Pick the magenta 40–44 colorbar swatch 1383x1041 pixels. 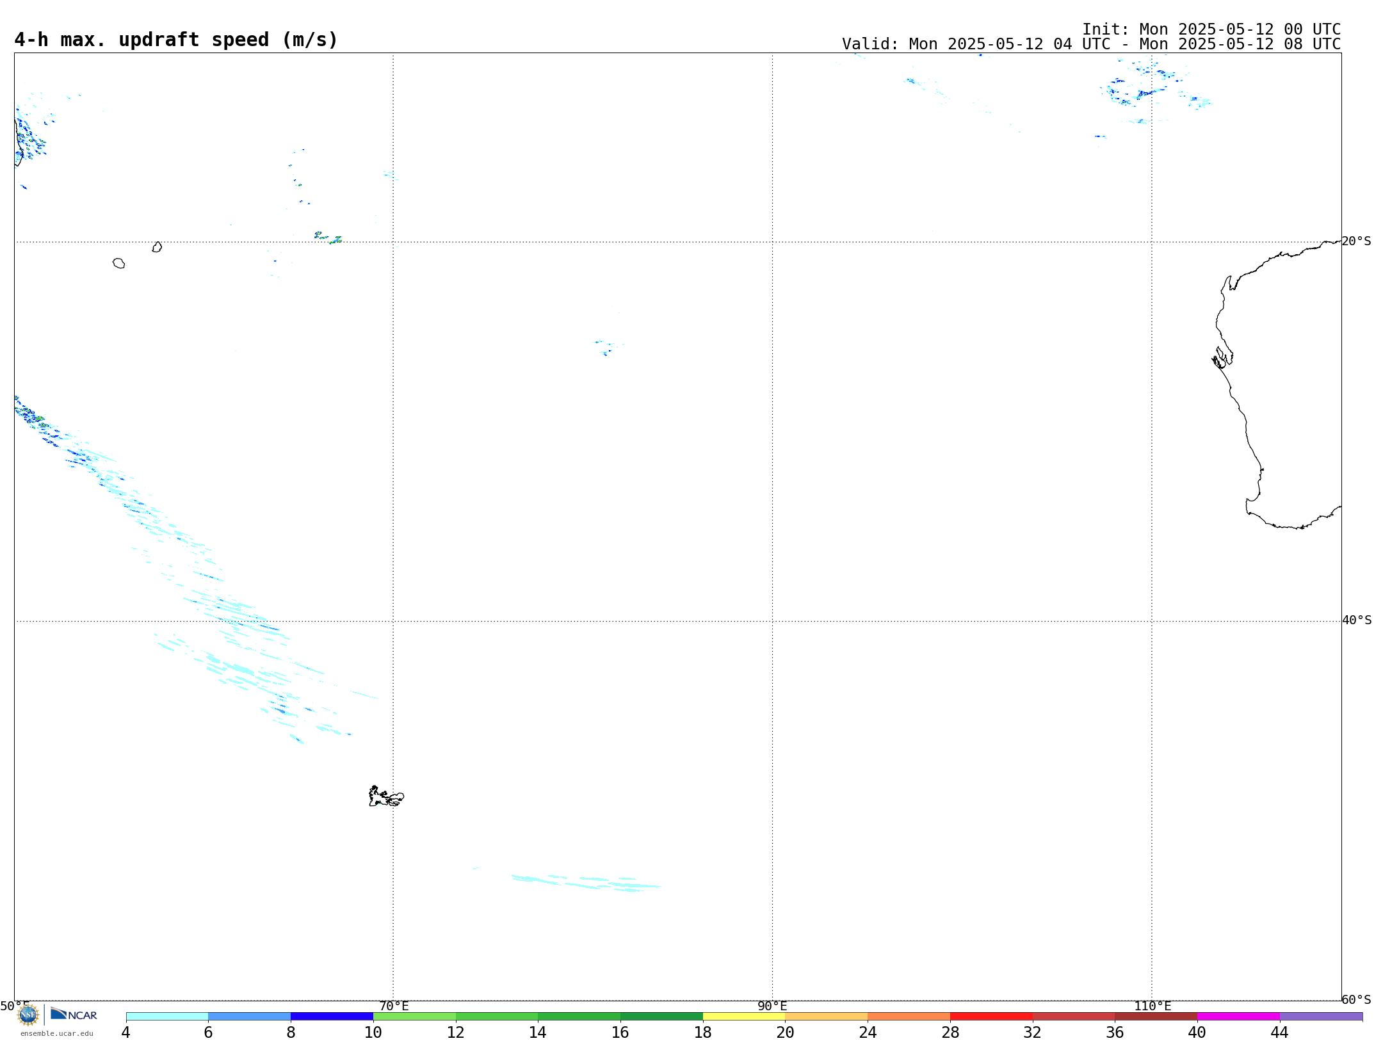click(x=1238, y=1017)
